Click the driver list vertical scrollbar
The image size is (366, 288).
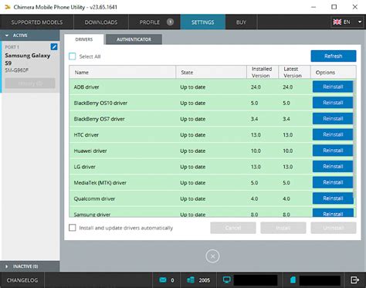point(354,139)
